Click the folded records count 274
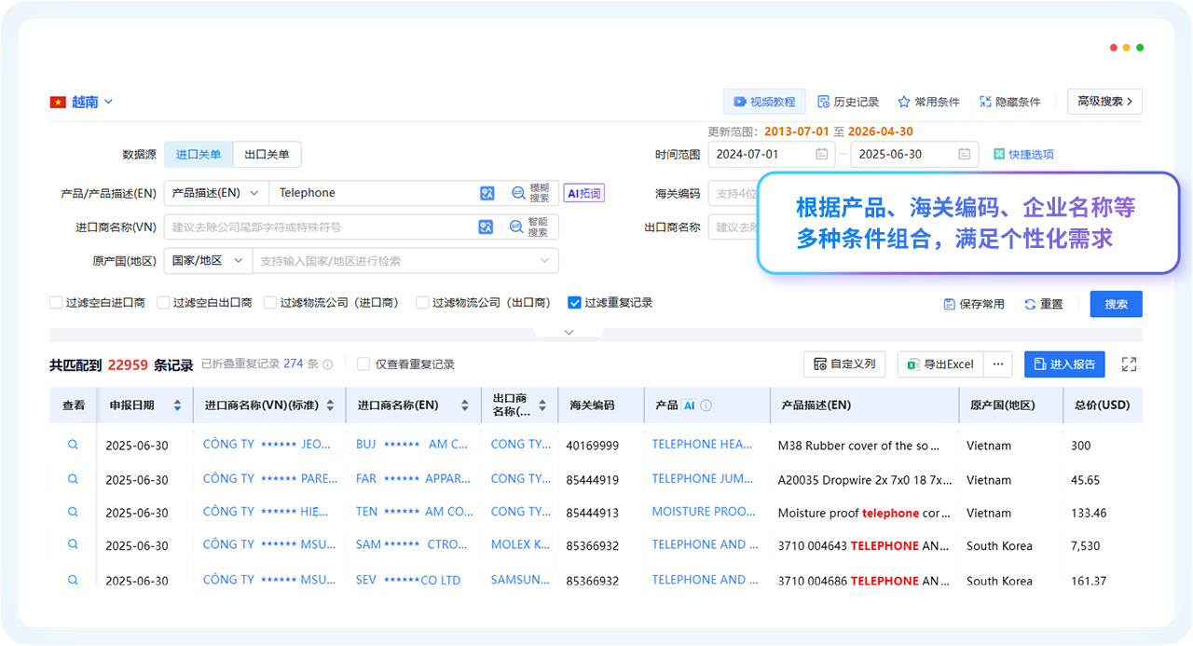Image resolution: width=1193 pixels, height=646 pixels. 294,364
